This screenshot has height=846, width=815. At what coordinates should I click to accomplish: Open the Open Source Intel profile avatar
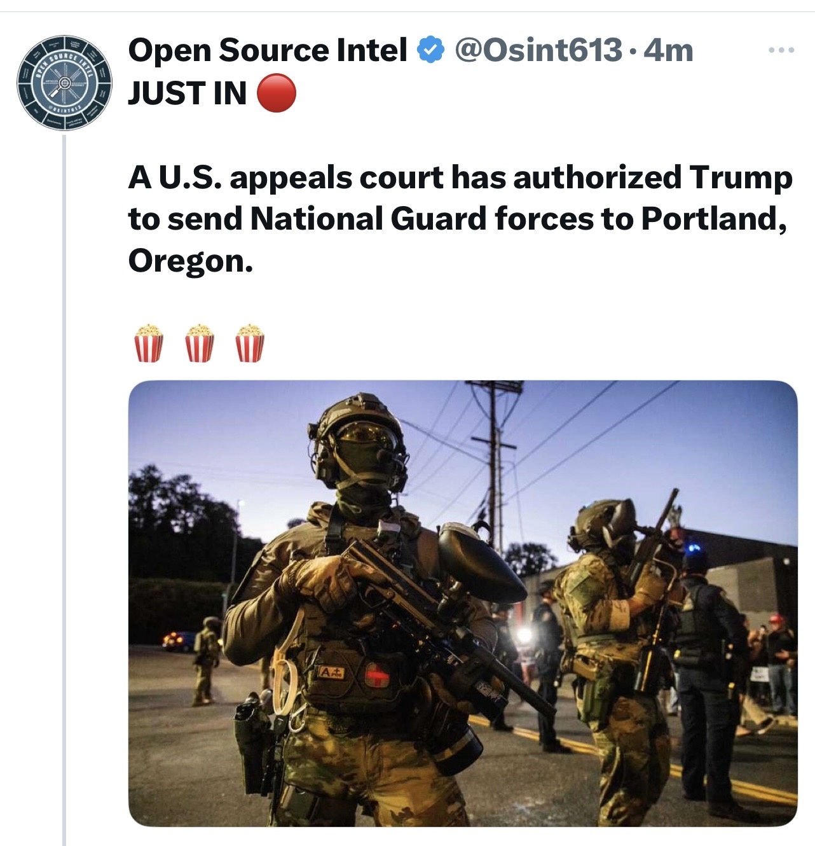coord(64,83)
